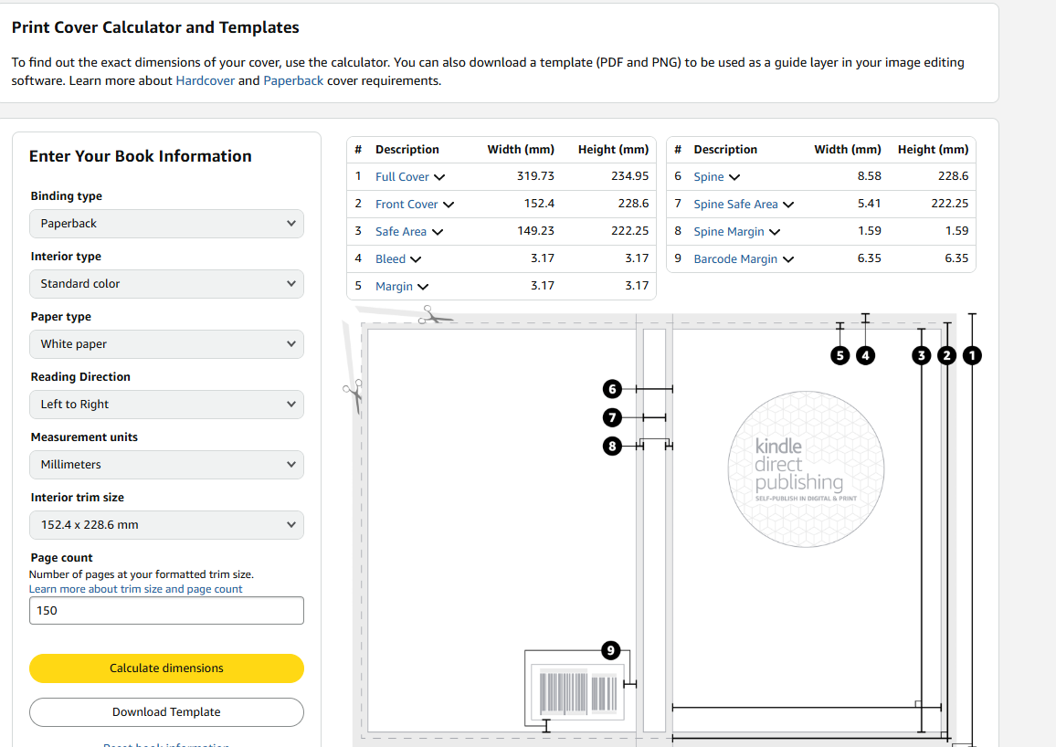Click marker 8 near the spine margin
This screenshot has height=747, width=1056.
pyautogui.click(x=612, y=446)
